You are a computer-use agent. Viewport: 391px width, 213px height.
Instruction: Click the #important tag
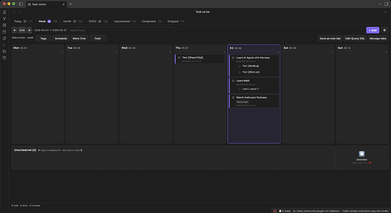(x=243, y=102)
